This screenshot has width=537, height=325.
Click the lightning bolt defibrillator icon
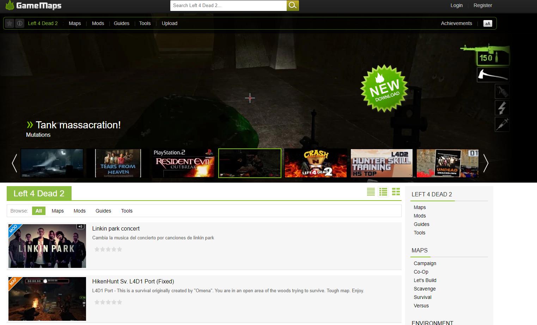point(502,108)
